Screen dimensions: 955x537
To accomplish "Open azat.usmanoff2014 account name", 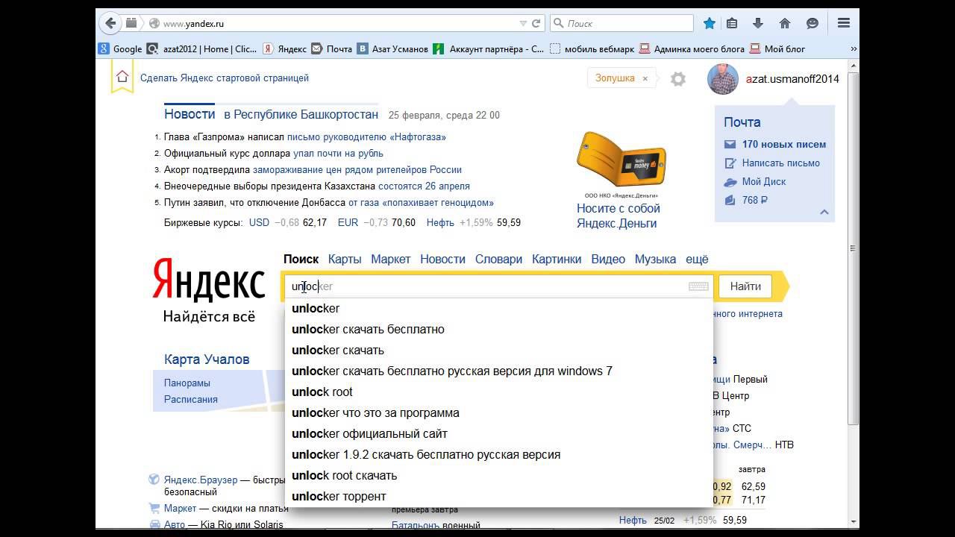I will (792, 78).
